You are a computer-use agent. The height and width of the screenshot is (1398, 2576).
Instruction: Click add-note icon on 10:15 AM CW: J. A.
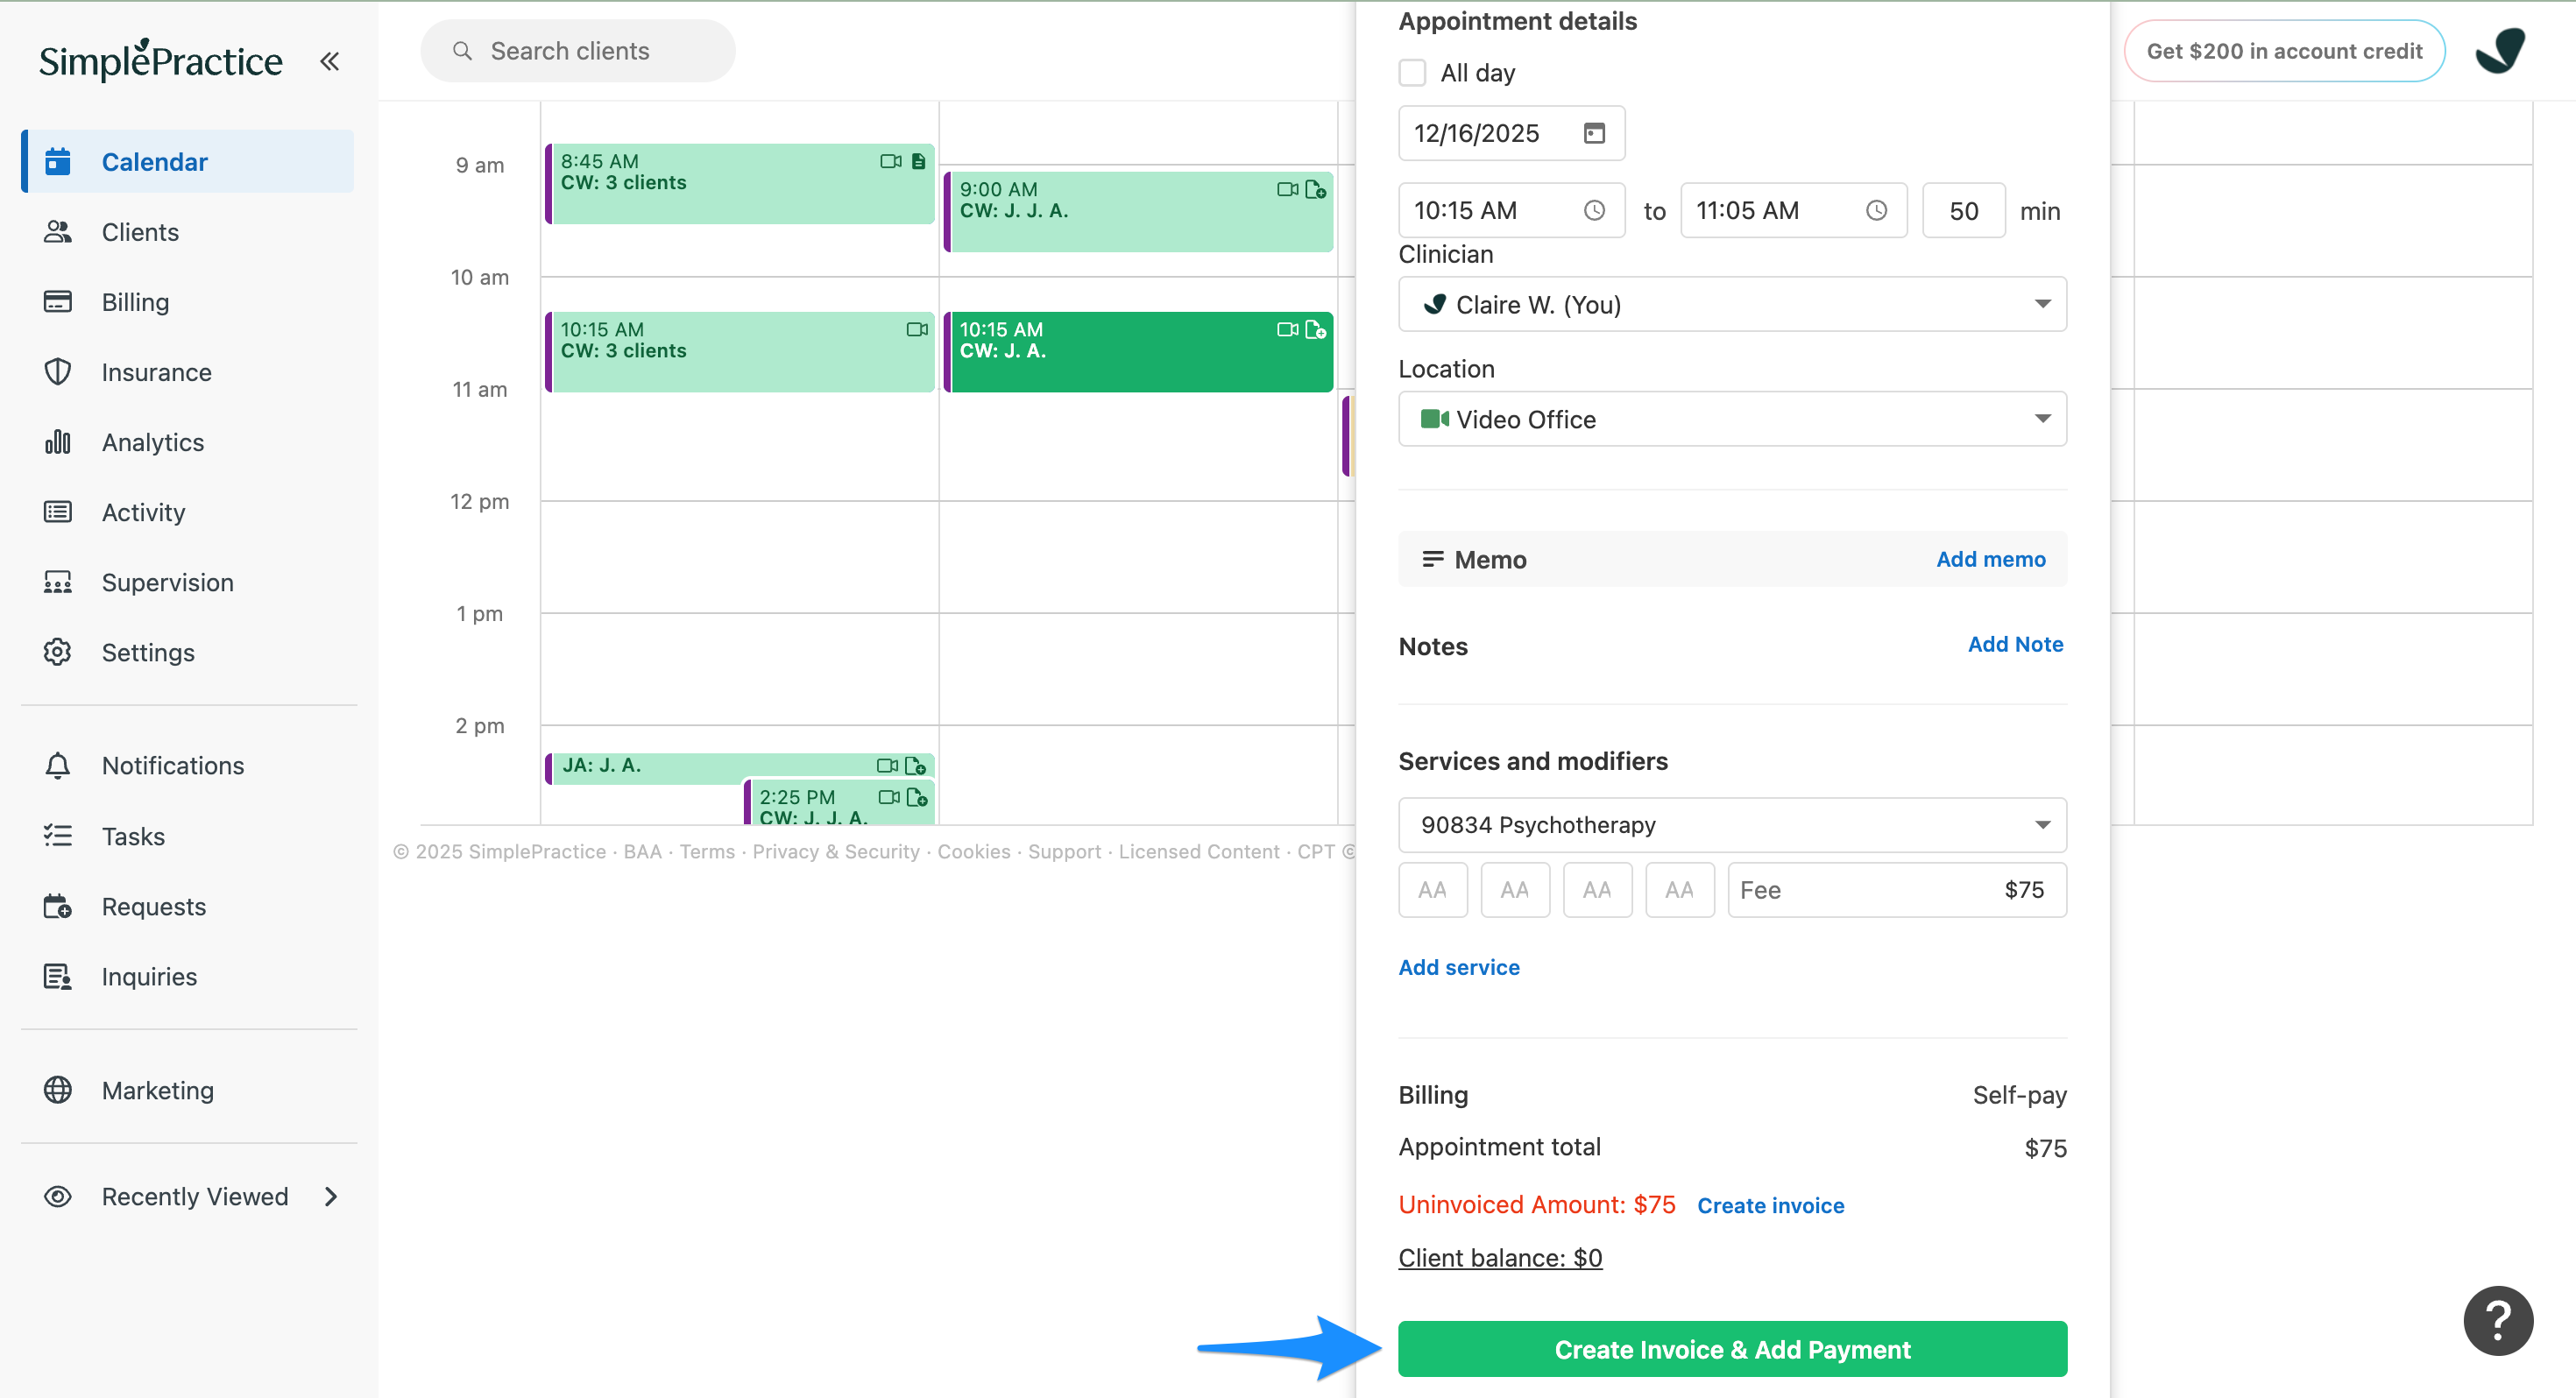[1316, 329]
